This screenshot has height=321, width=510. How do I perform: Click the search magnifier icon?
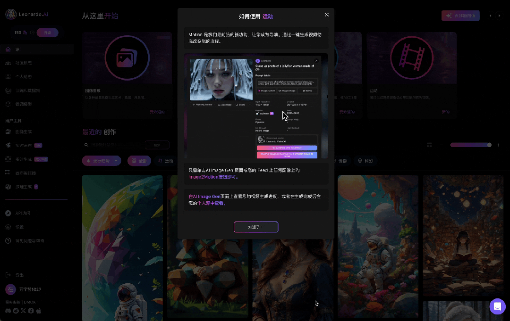(86, 145)
